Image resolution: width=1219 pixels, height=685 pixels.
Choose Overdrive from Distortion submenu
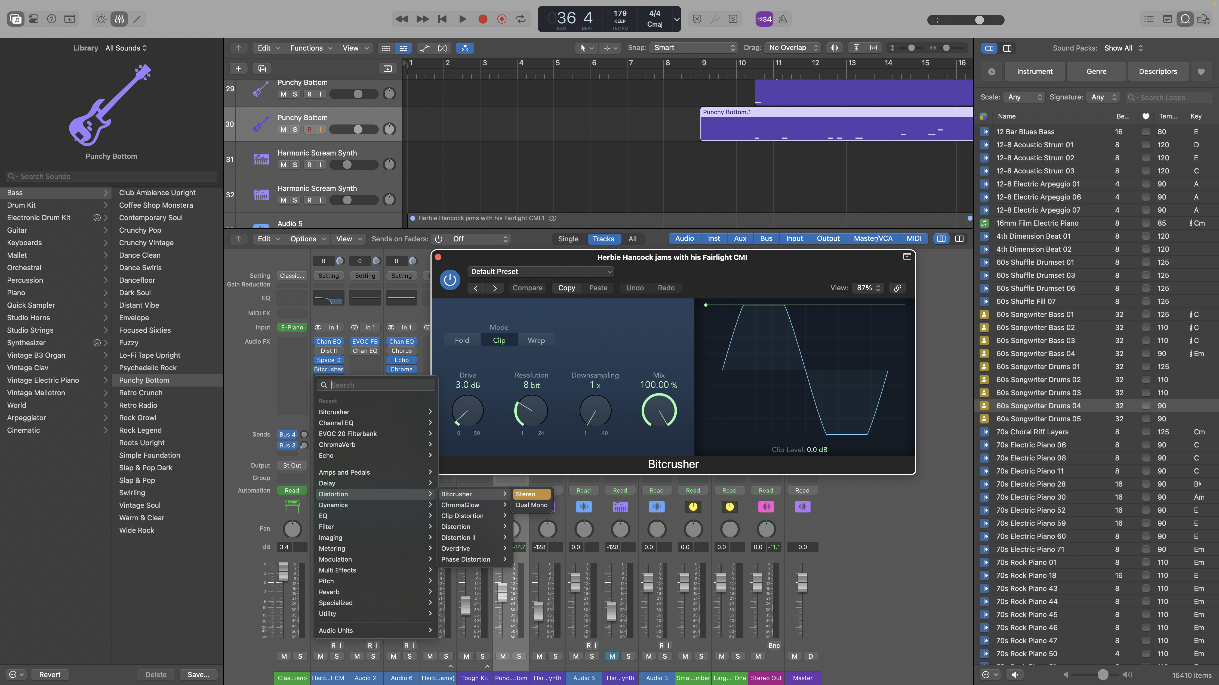[x=455, y=548]
